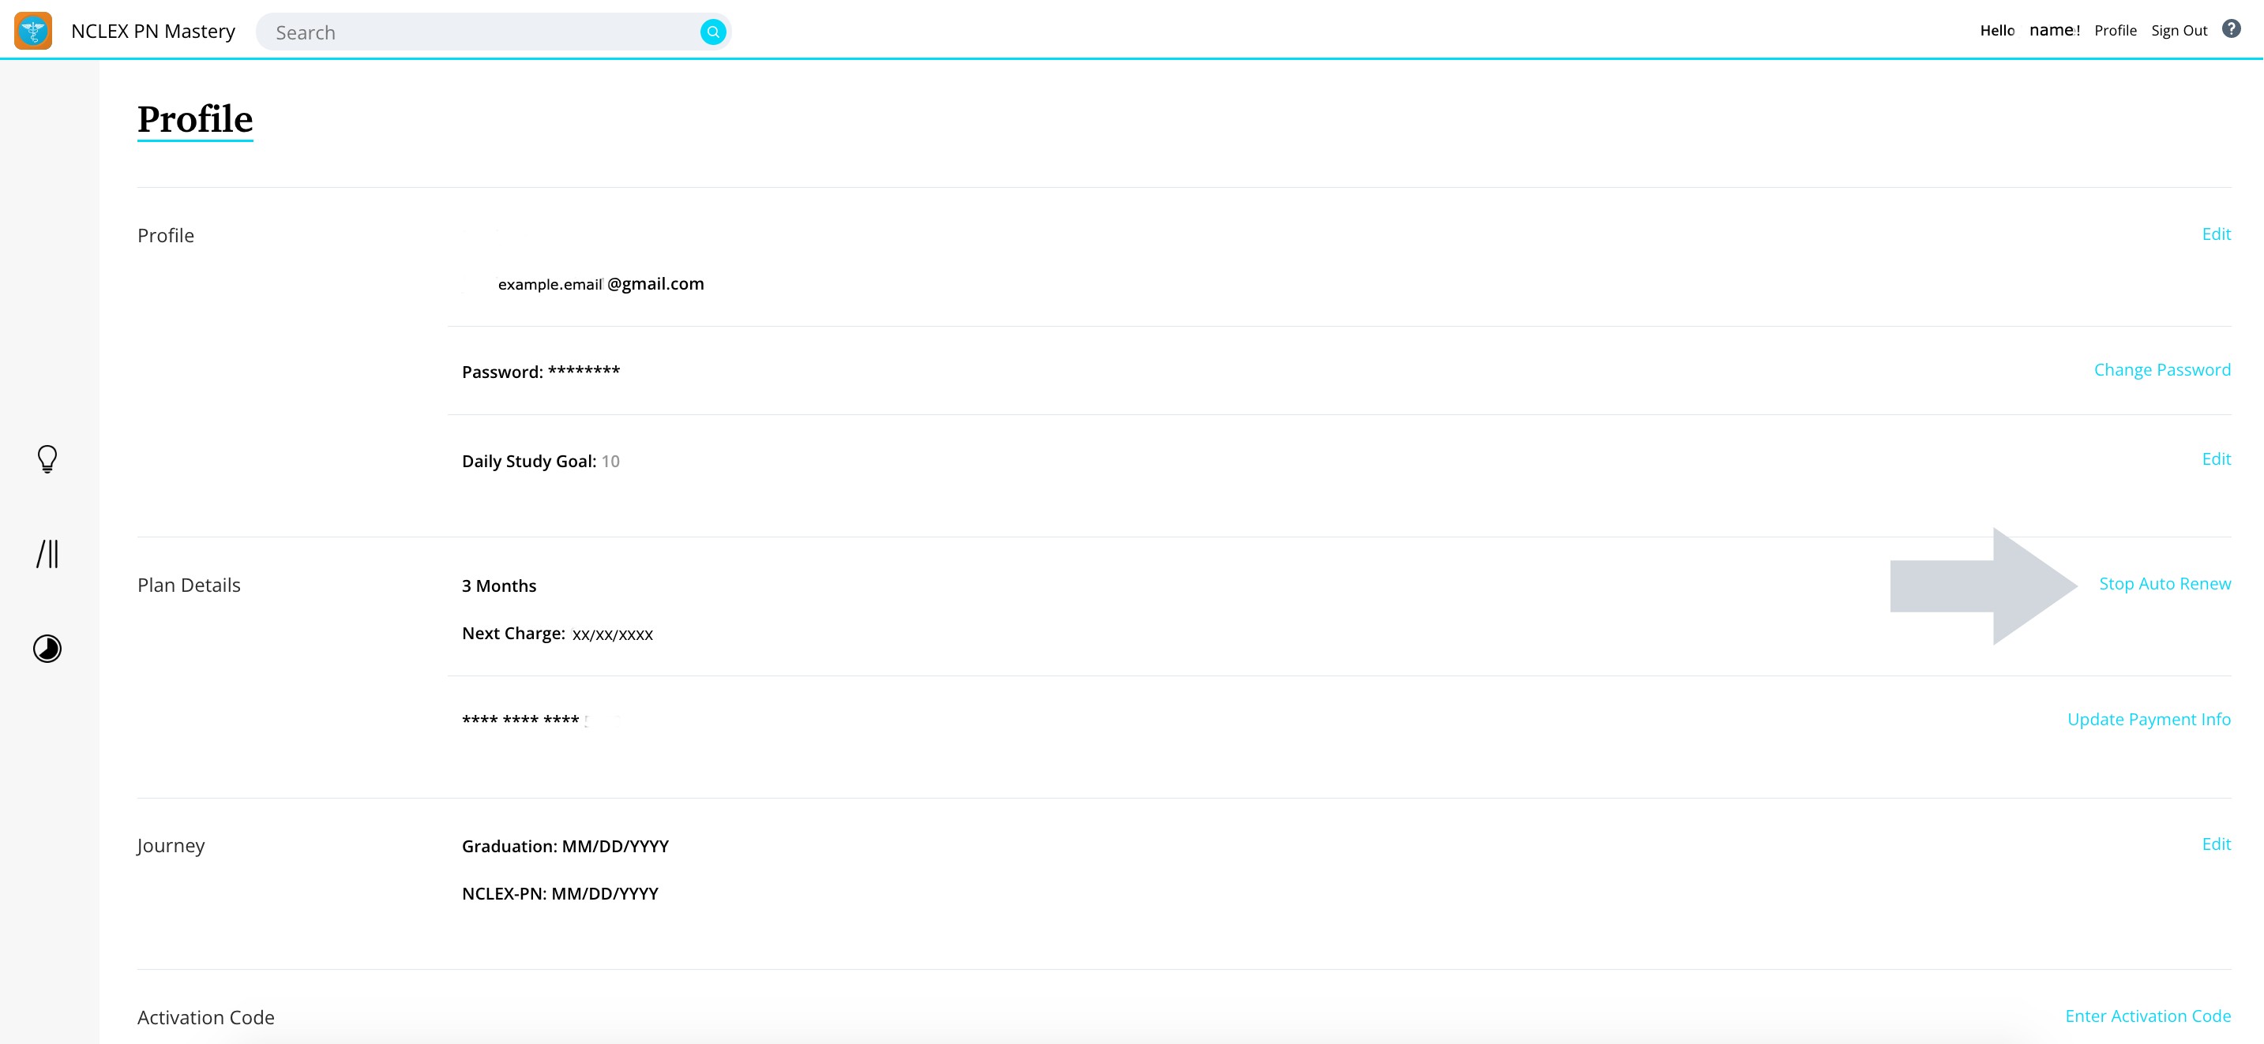
Task: Click the NCLEX PN Mastery app logo
Action: (x=33, y=31)
